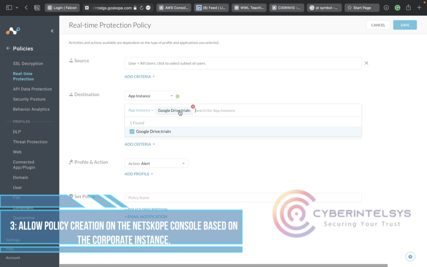Screen dimensions: 427x267
Task: Go back using the browser back arrow
Action: (x=26, y=8)
